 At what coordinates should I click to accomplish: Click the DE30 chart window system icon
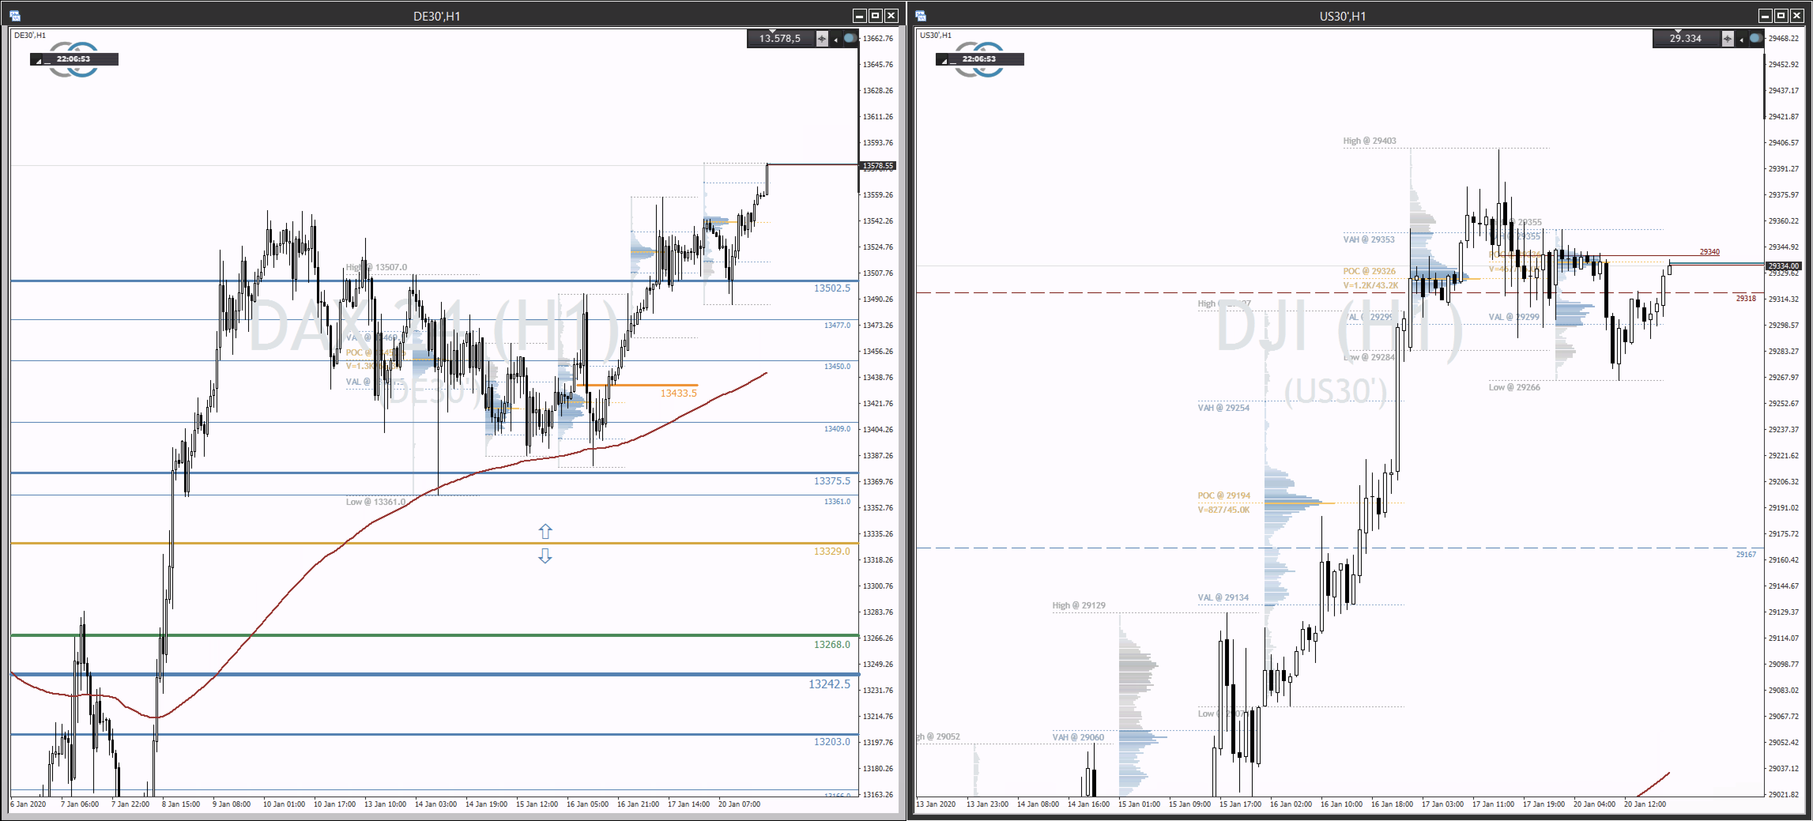click(15, 15)
